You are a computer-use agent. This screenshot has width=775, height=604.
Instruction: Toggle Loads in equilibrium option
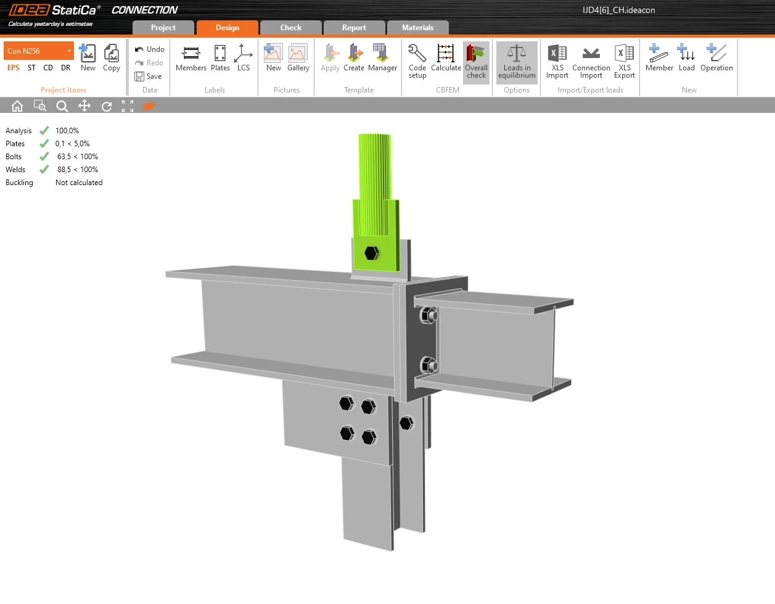[517, 61]
